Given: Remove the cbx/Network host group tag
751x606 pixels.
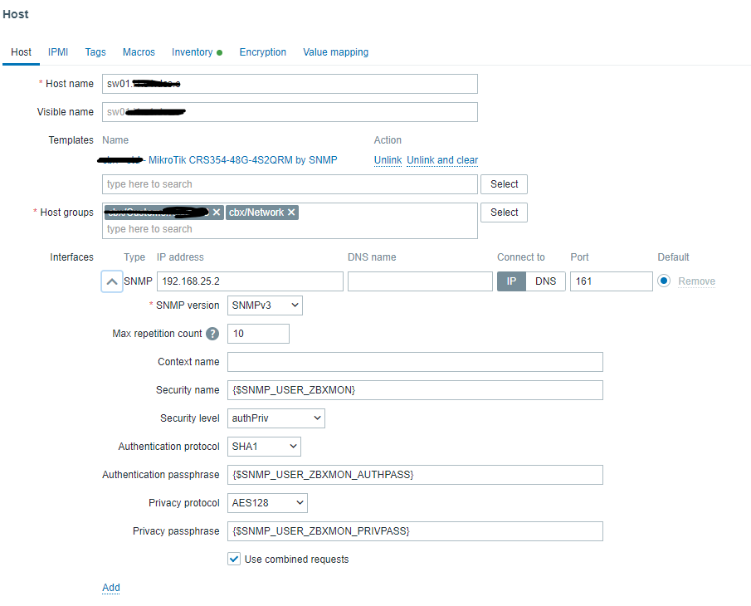Looking at the screenshot, I should pos(291,213).
